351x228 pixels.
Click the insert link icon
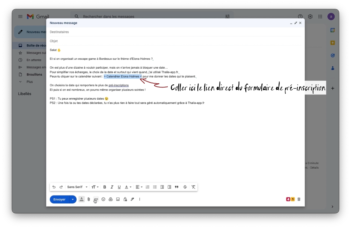click(96, 199)
